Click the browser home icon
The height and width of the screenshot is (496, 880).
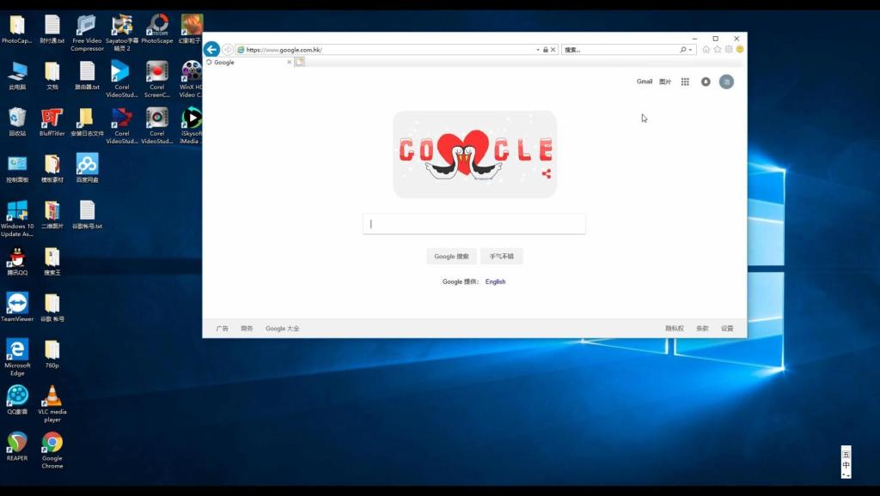706,50
